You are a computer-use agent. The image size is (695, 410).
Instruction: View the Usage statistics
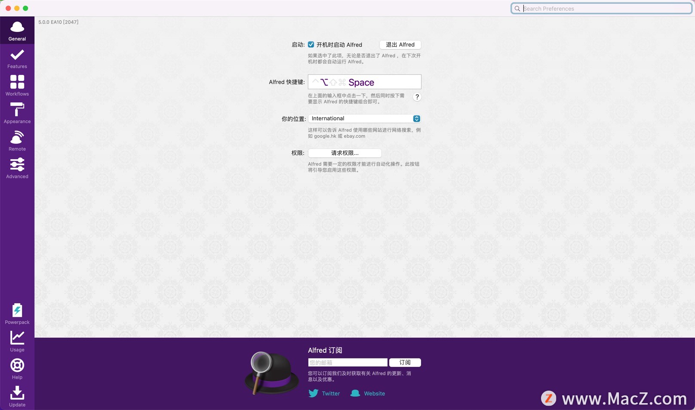[17, 342]
